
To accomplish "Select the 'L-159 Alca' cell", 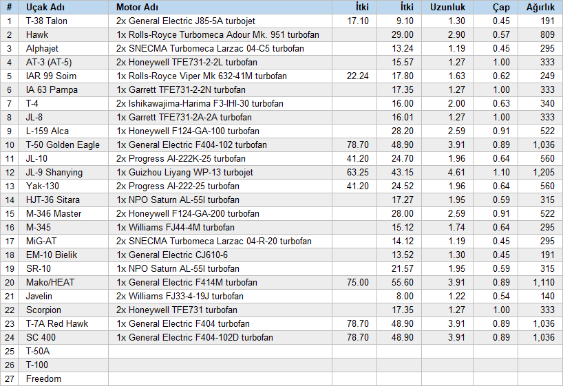I will [x=63, y=131].
